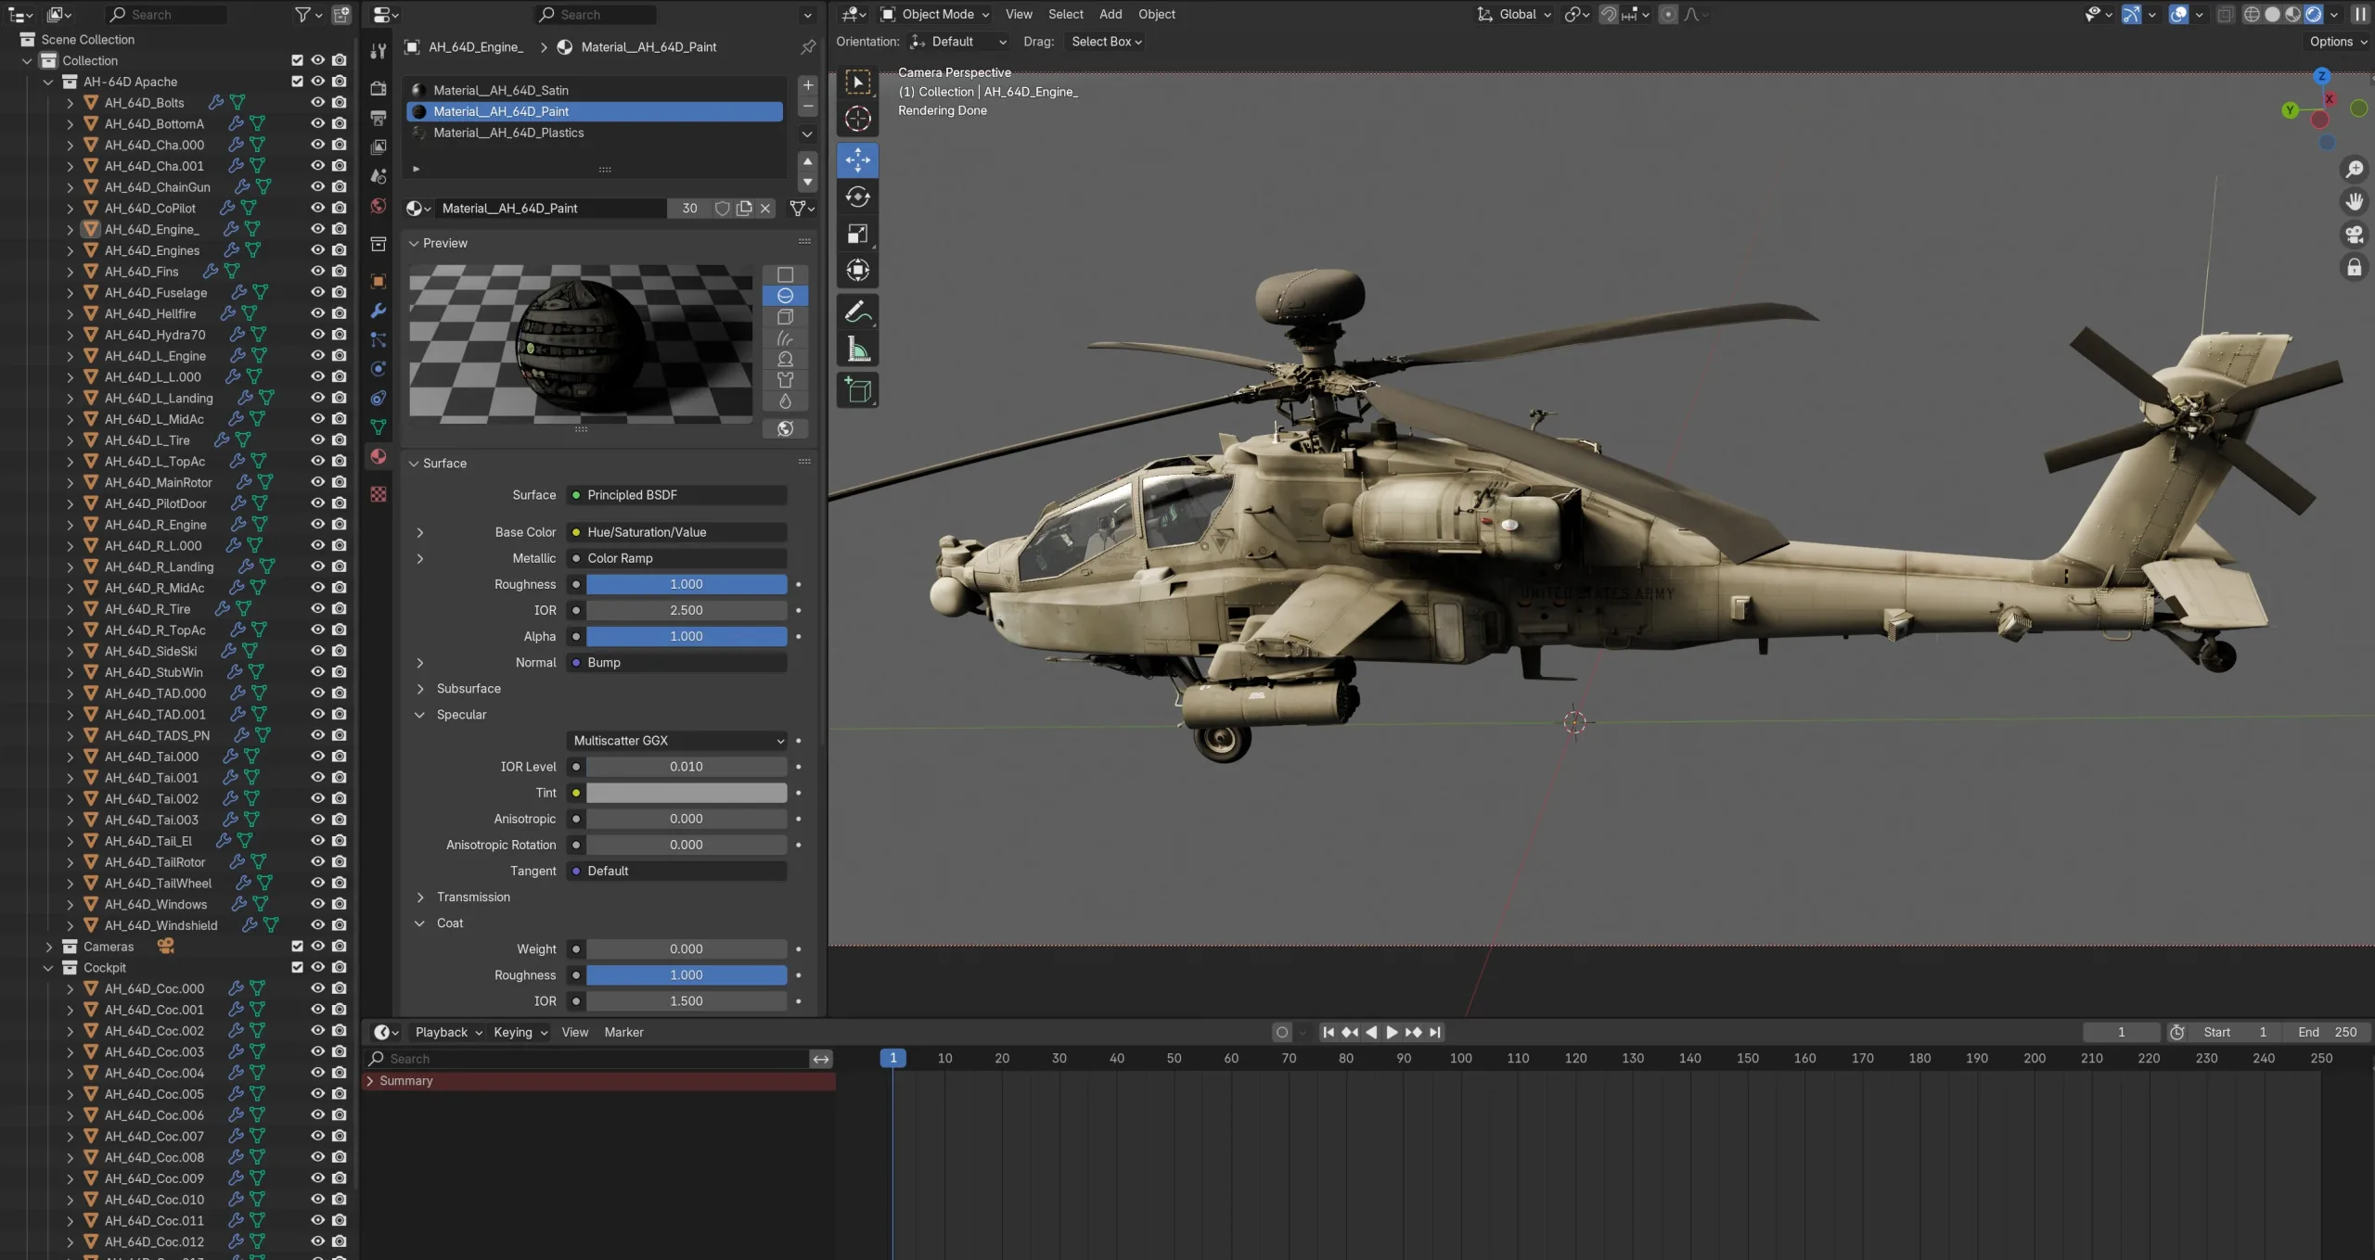Viewport: 2375px width, 1260px height.
Task: Toggle camera view in the viewport
Action: 2354,235
